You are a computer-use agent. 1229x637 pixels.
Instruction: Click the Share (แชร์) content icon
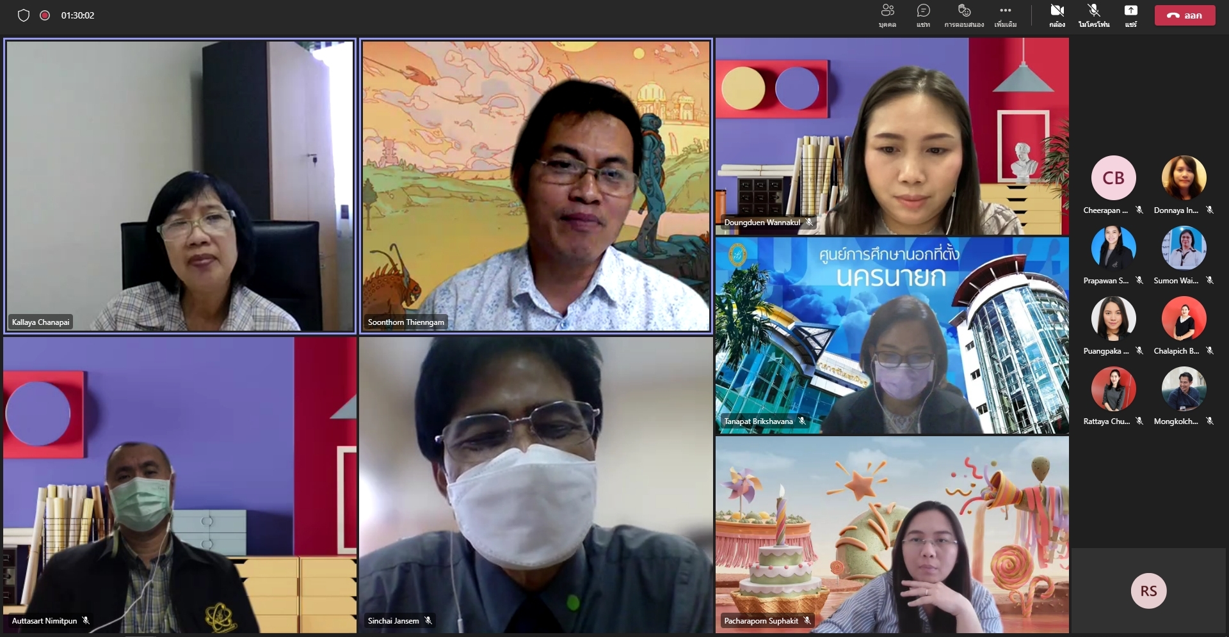click(x=1131, y=15)
